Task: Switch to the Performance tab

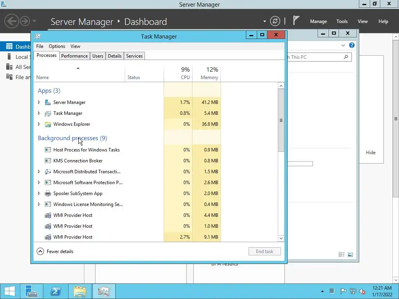Action: point(74,56)
